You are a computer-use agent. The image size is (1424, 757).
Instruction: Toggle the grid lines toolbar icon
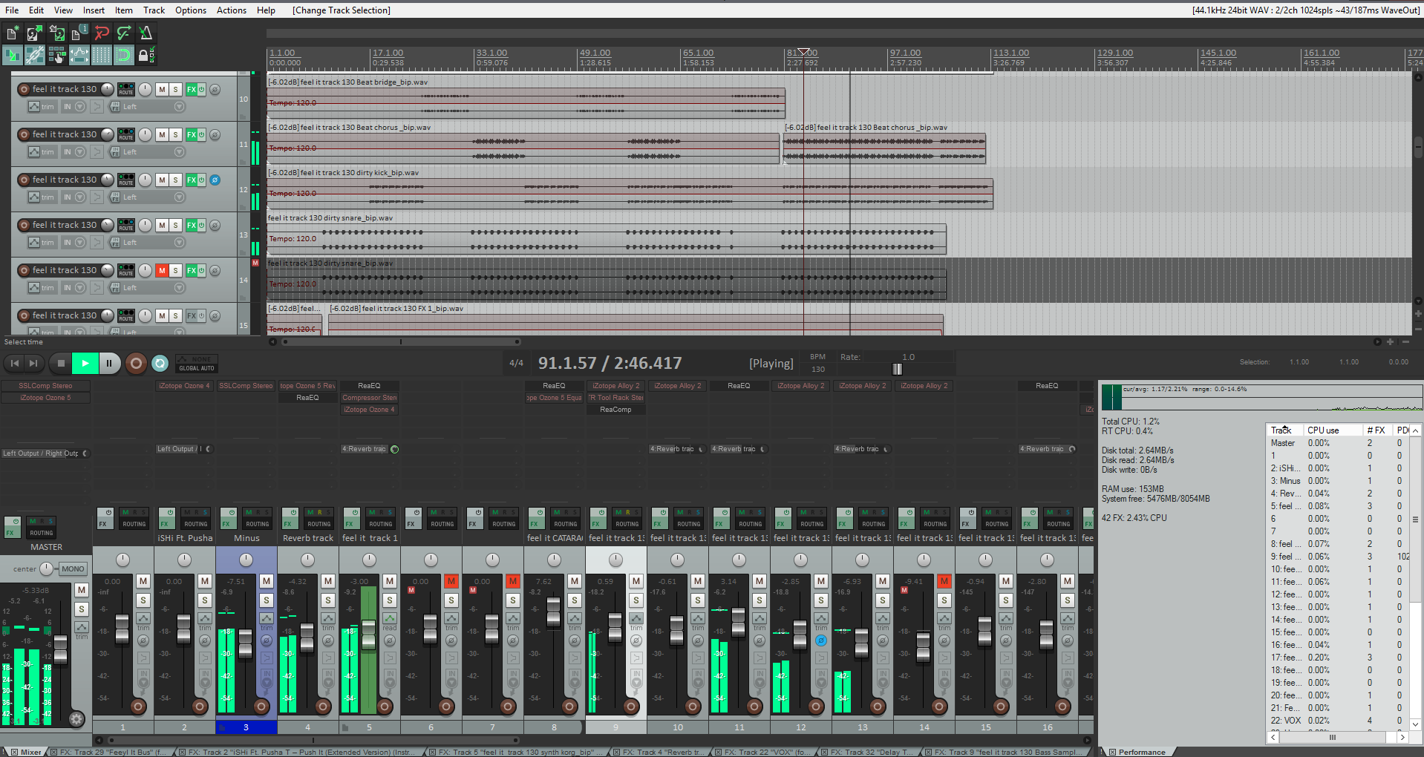(102, 55)
